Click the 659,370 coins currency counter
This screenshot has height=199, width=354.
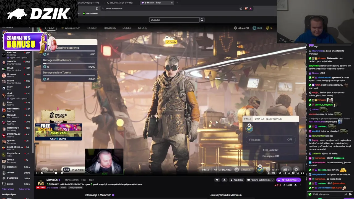pyautogui.click(x=241, y=28)
